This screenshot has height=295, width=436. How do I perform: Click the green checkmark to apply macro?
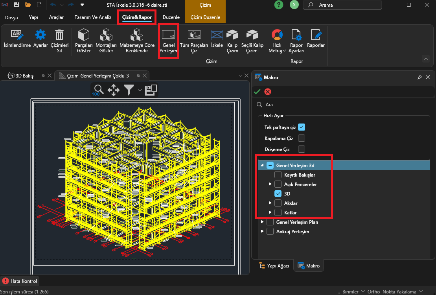[x=257, y=92]
